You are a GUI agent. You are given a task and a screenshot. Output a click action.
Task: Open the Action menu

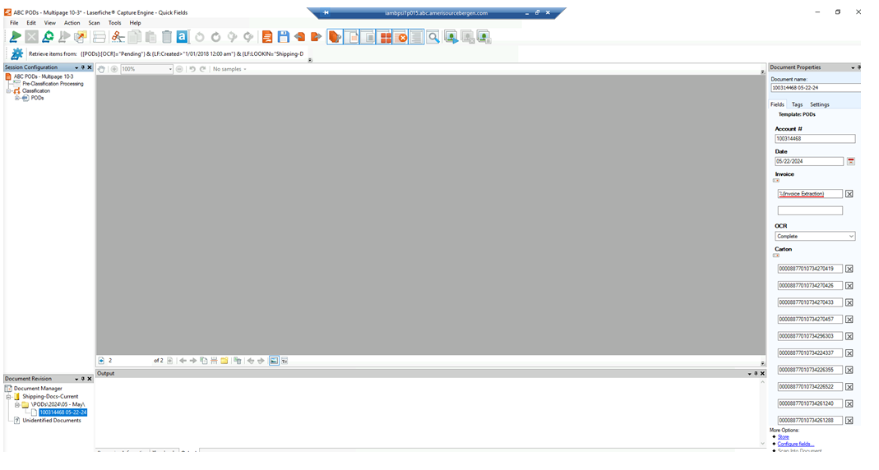coord(72,23)
